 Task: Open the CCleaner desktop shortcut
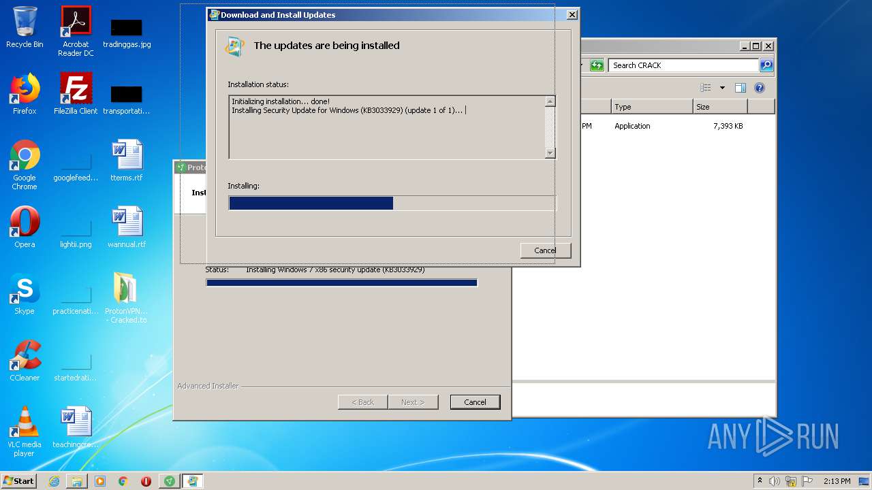(x=25, y=361)
